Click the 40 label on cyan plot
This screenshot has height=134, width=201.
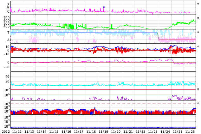(7, 76)
